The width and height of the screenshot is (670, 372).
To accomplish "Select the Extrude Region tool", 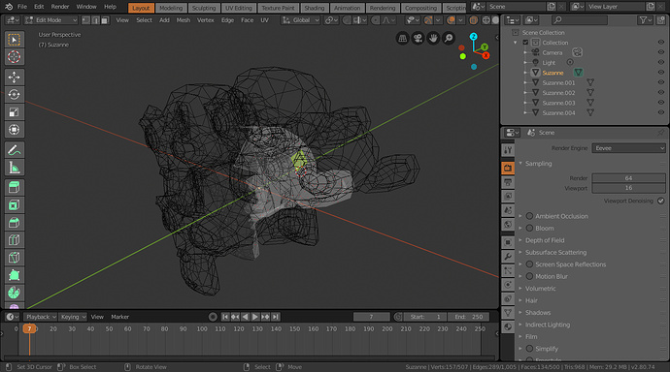I will click(14, 188).
